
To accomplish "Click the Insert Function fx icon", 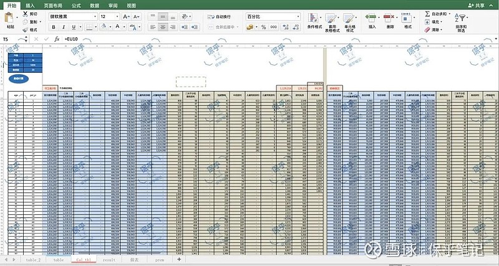I will click(57, 39).
